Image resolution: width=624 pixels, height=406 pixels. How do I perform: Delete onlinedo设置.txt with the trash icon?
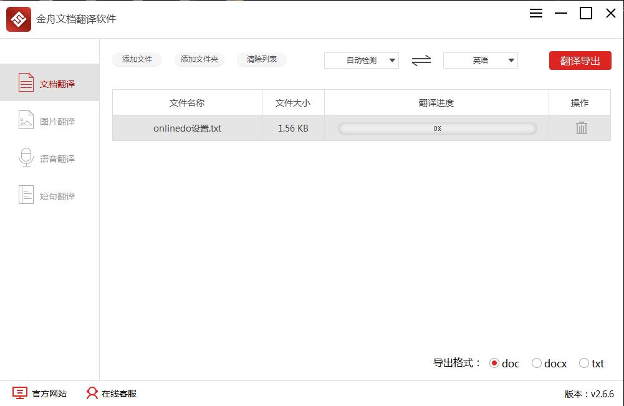(x=580, y=127)
